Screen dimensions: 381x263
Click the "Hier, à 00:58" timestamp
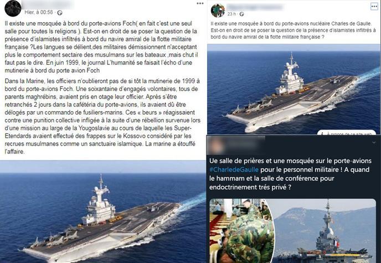(x=39, y=12)
